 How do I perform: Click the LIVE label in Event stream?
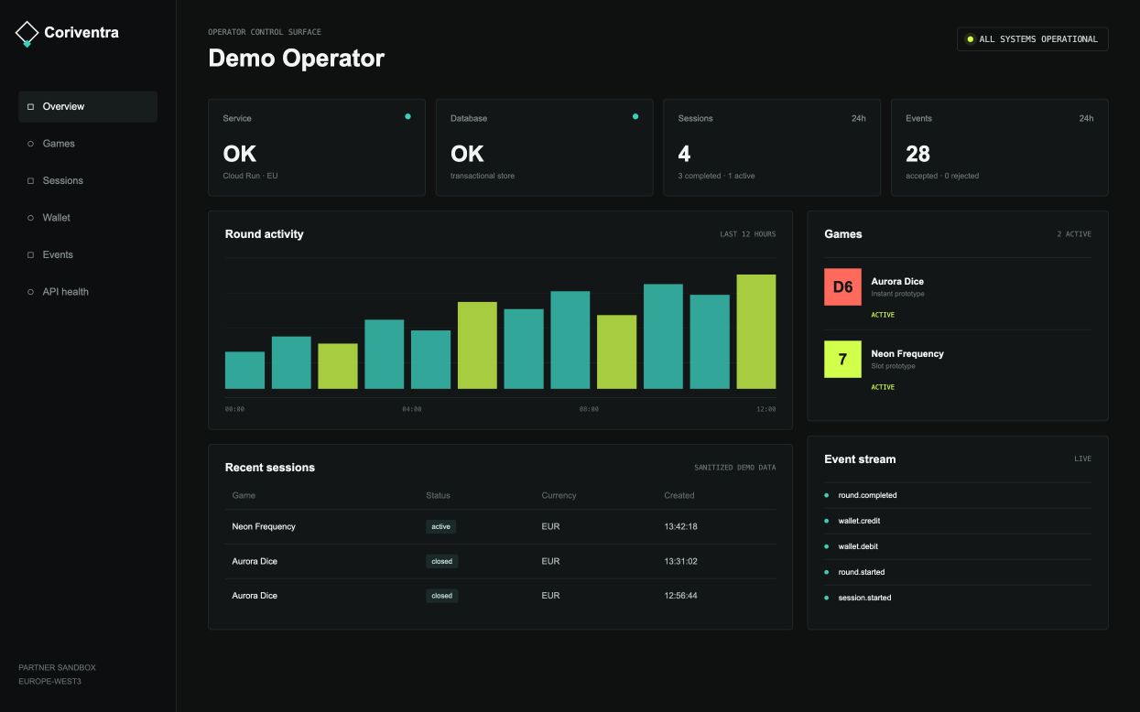click(1082, 459)
